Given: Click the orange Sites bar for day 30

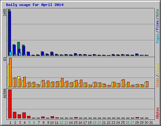Looking at the screenshot, I should (x=147, y=84).
